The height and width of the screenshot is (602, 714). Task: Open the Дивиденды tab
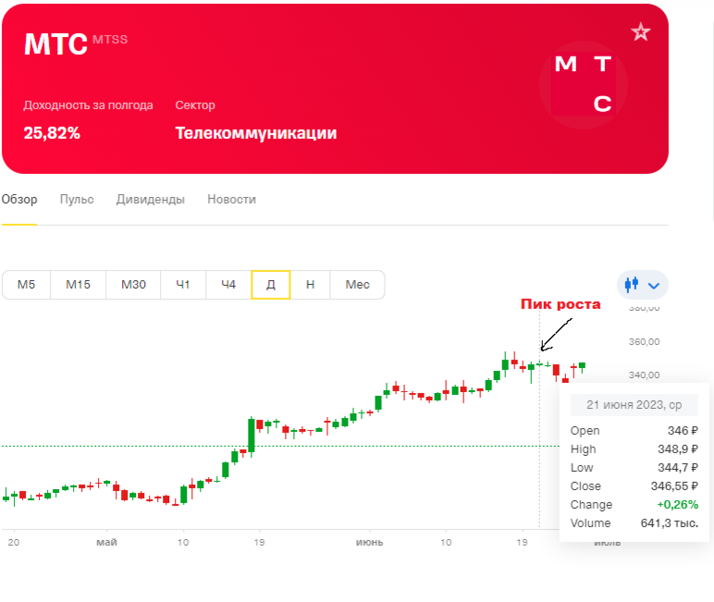pyautogui.click(x=150, y=200)
